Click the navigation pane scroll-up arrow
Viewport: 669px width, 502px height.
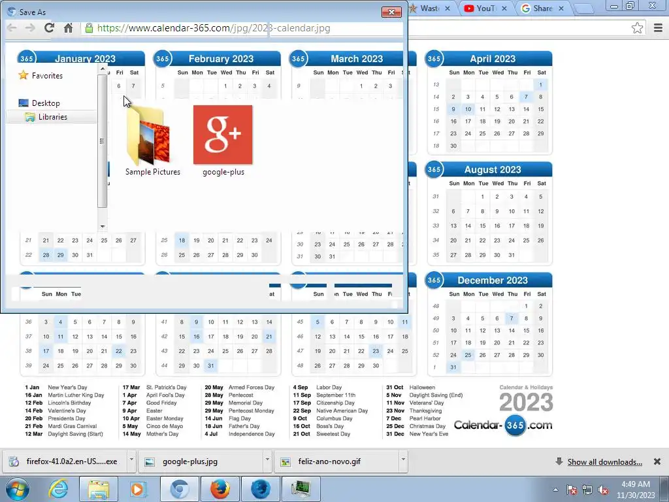click(x=103, y=68)
